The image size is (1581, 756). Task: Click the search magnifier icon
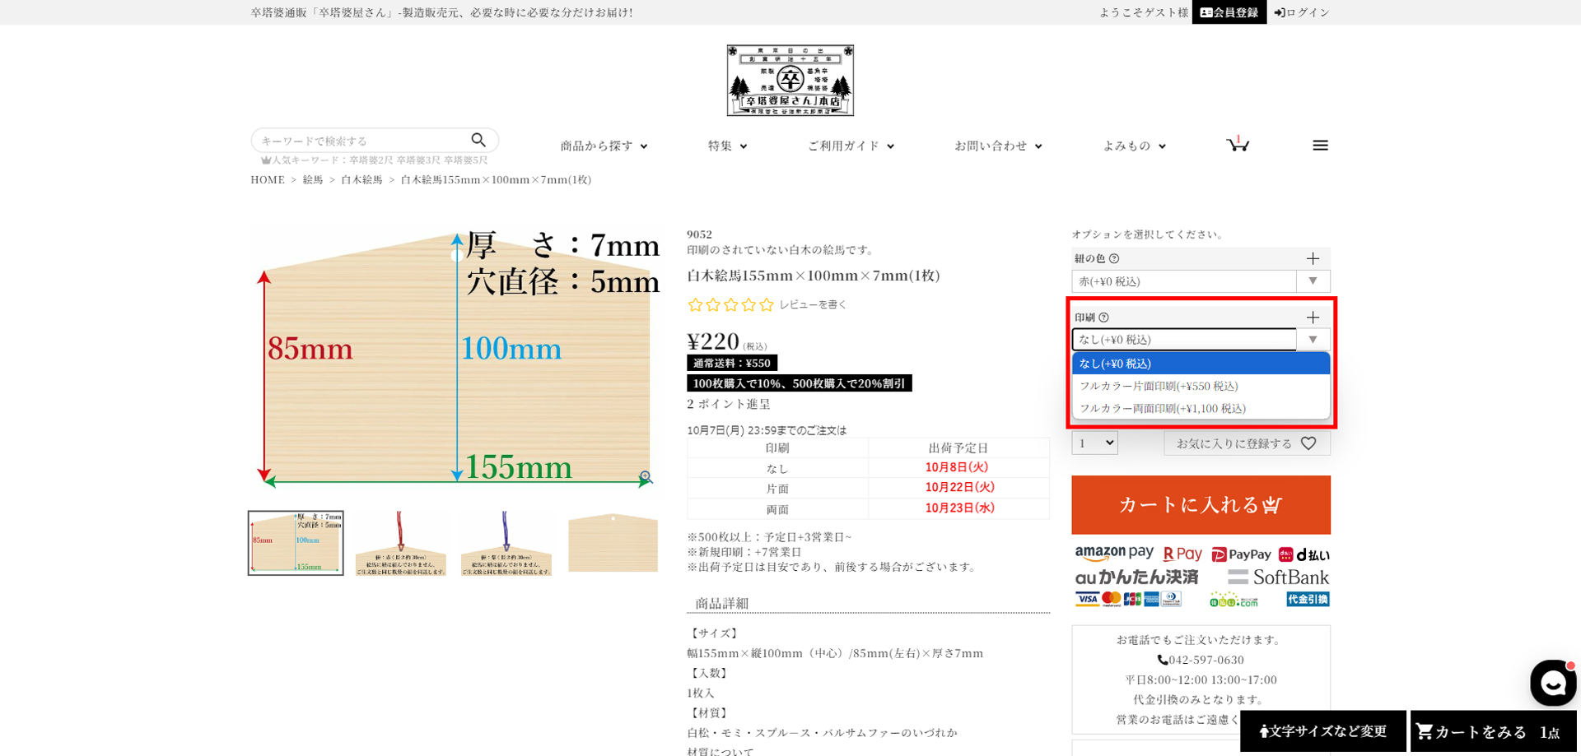478,140
